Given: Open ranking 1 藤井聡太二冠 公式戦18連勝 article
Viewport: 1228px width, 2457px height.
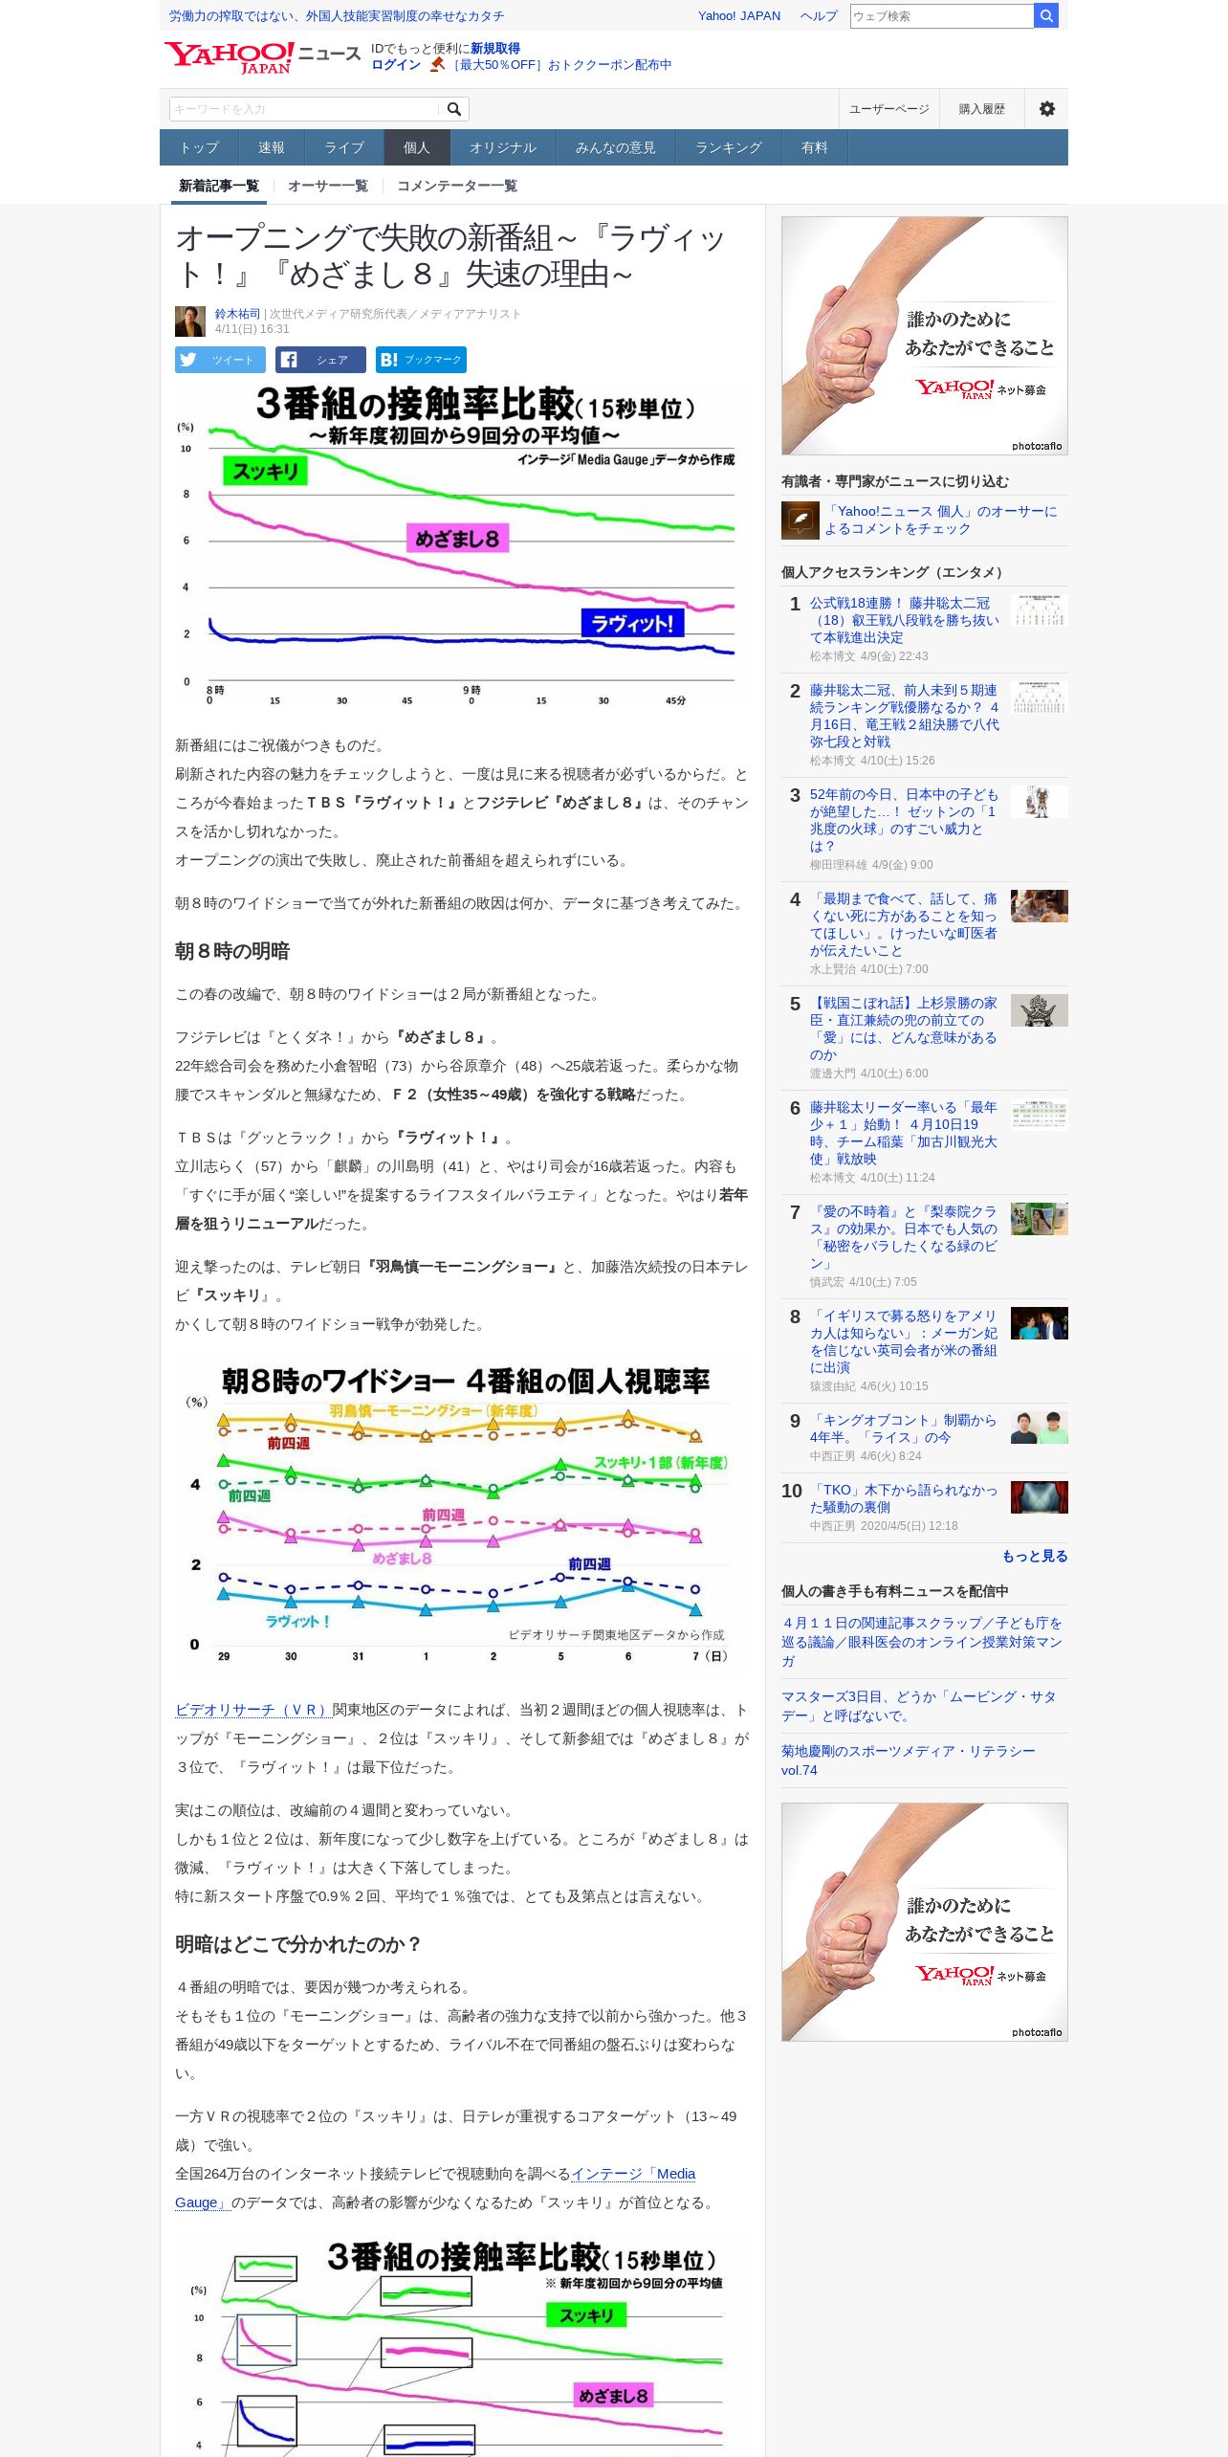Looking at the screenshot, I should coord(904,620).
